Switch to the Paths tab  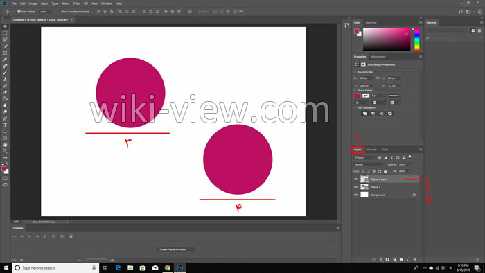coord(385,150)
